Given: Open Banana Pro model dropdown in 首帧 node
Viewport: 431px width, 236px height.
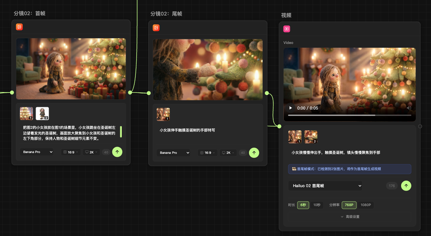Looking at the screenshot, I should [x=37, y=152].
